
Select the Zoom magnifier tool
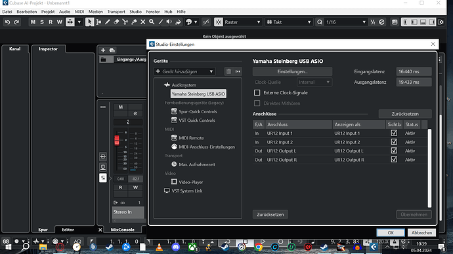click(152, 22)
